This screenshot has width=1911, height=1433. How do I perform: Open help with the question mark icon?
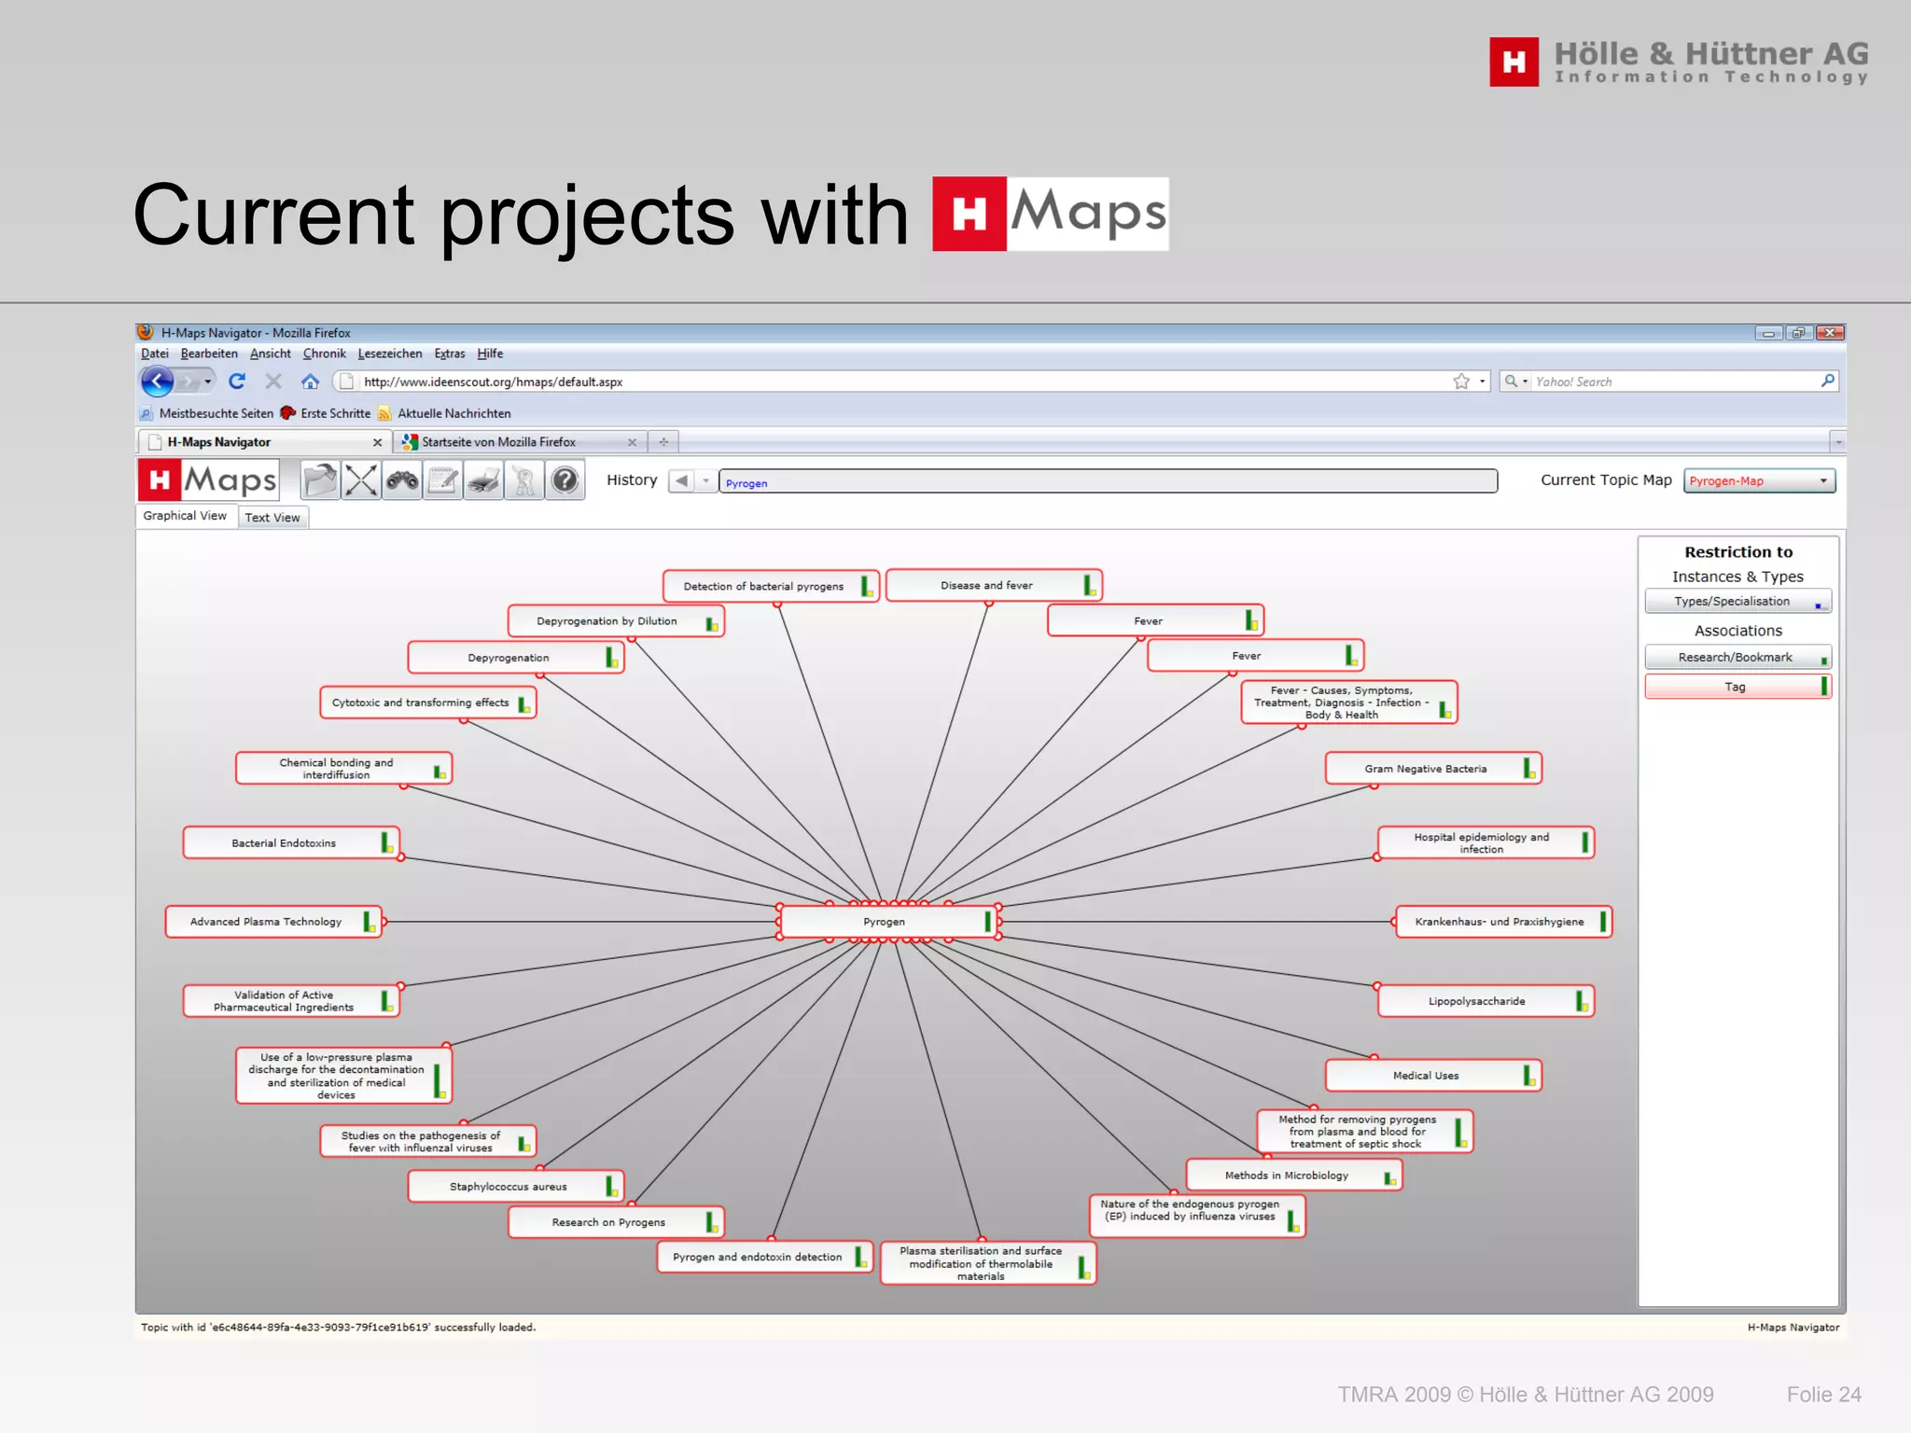[x=565, y=480]
